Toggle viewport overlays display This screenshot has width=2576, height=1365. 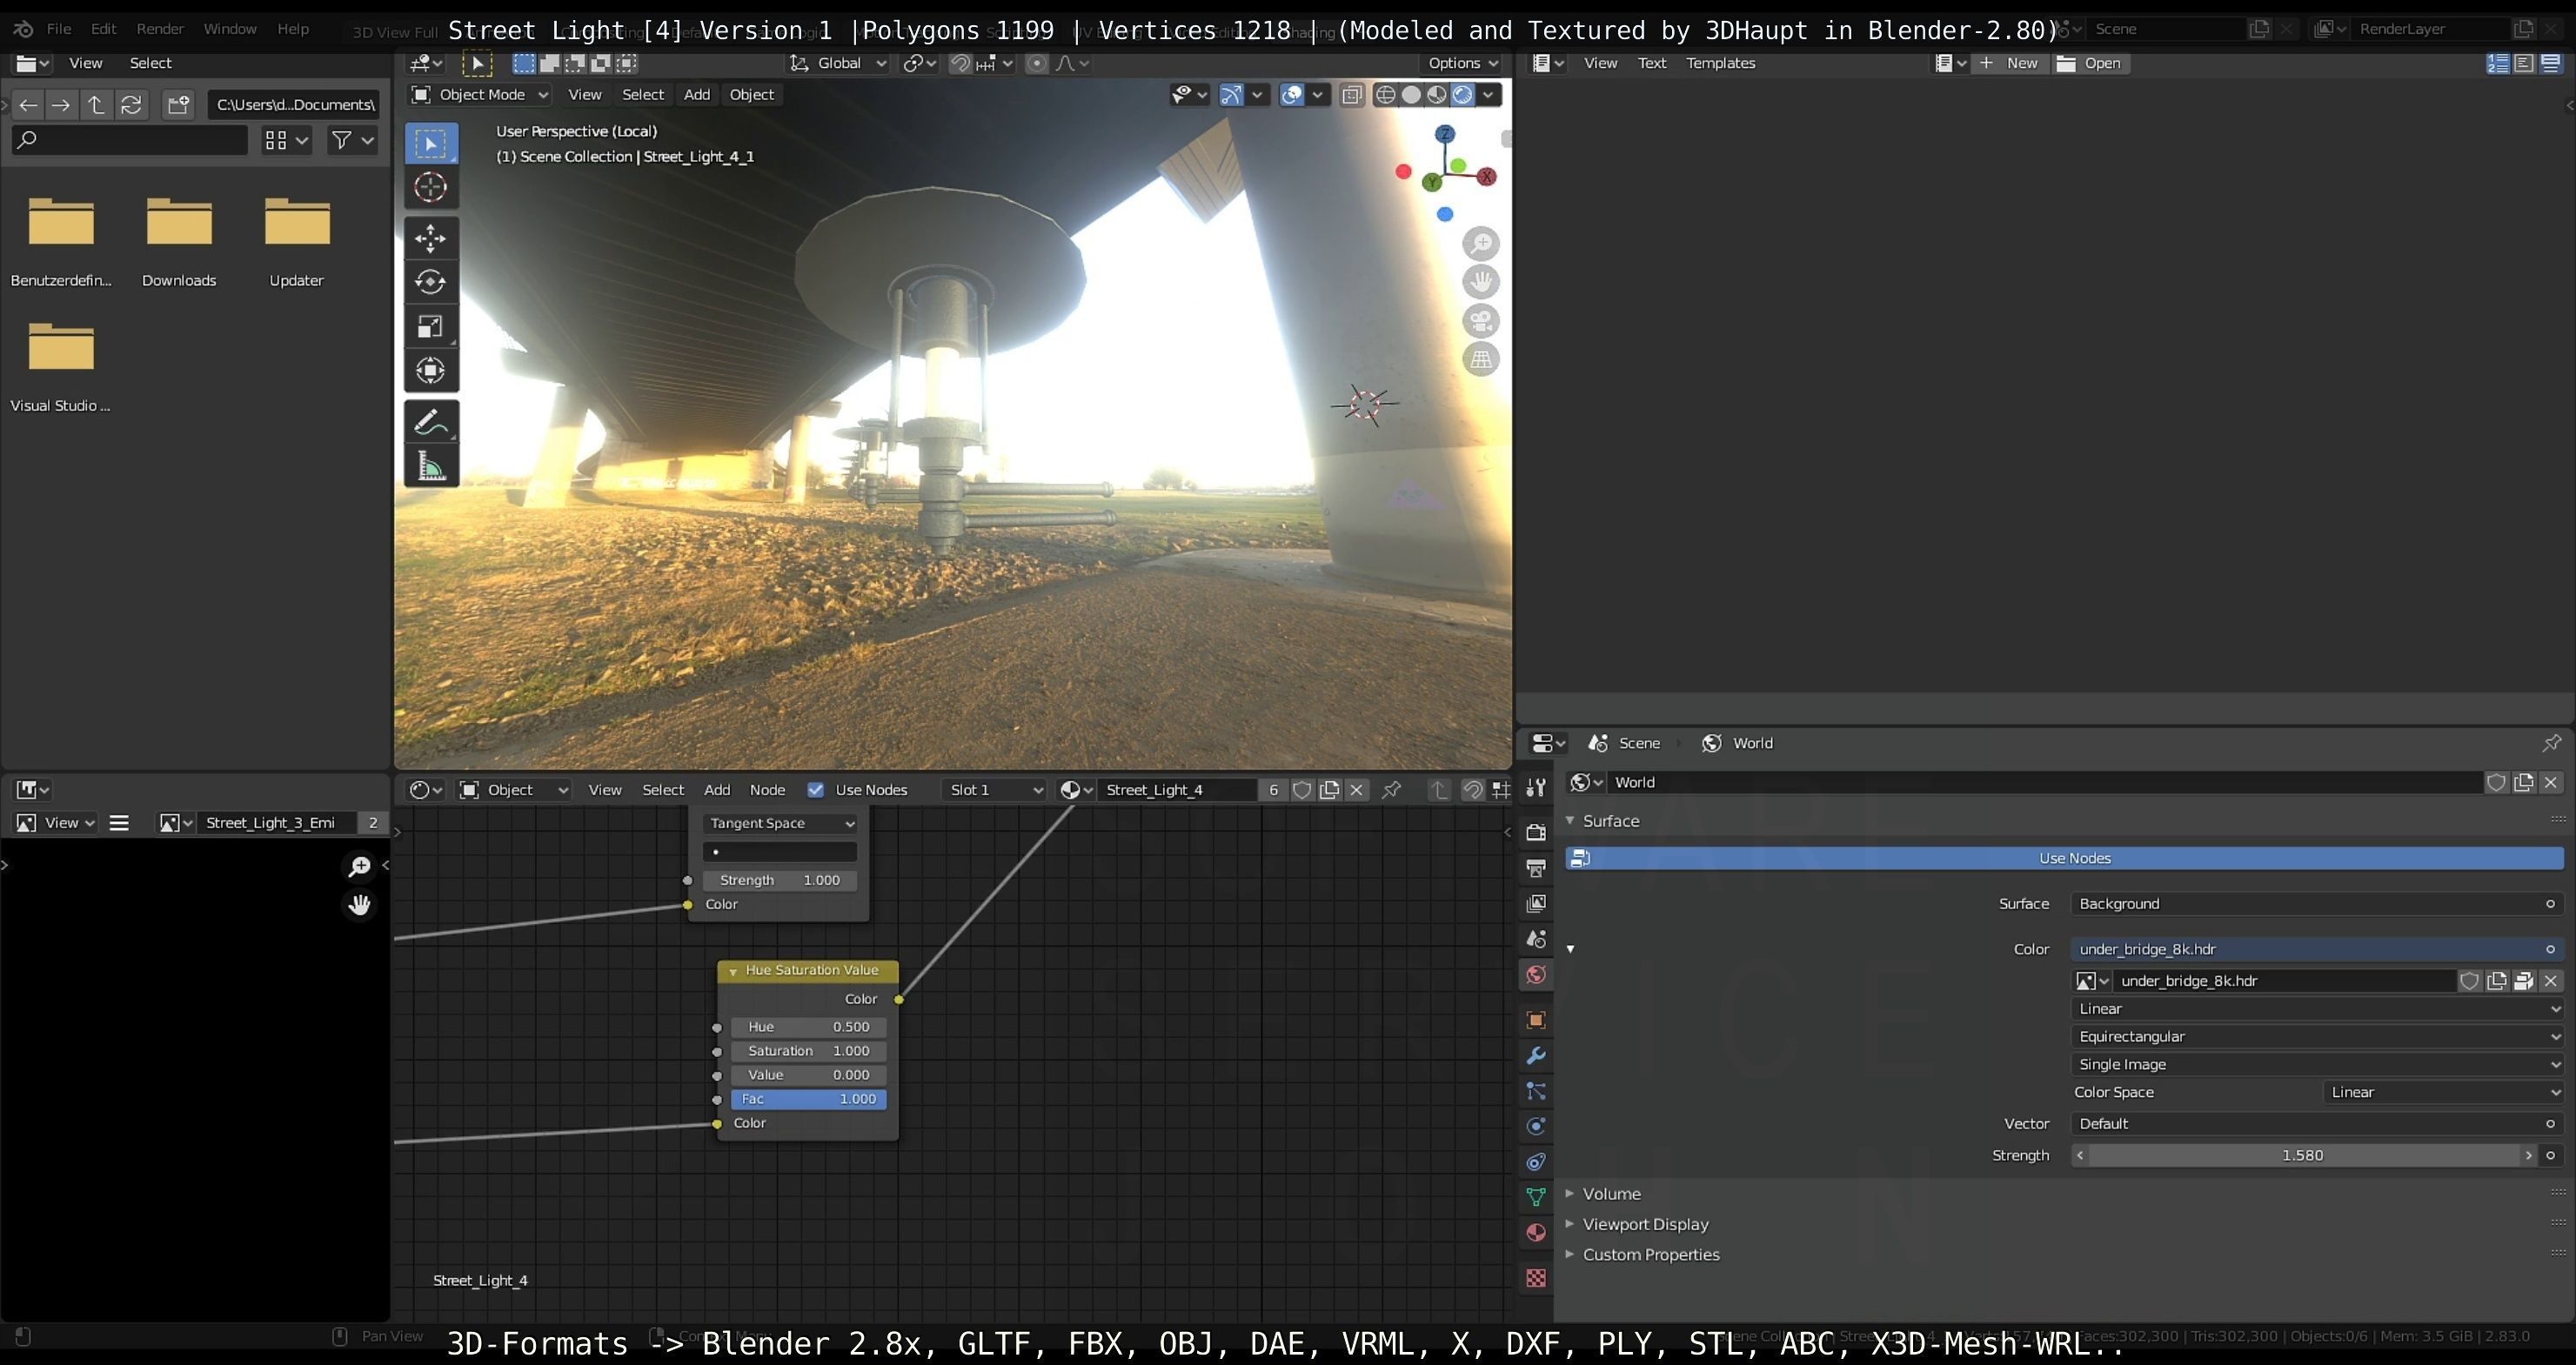pos(1292,94)
